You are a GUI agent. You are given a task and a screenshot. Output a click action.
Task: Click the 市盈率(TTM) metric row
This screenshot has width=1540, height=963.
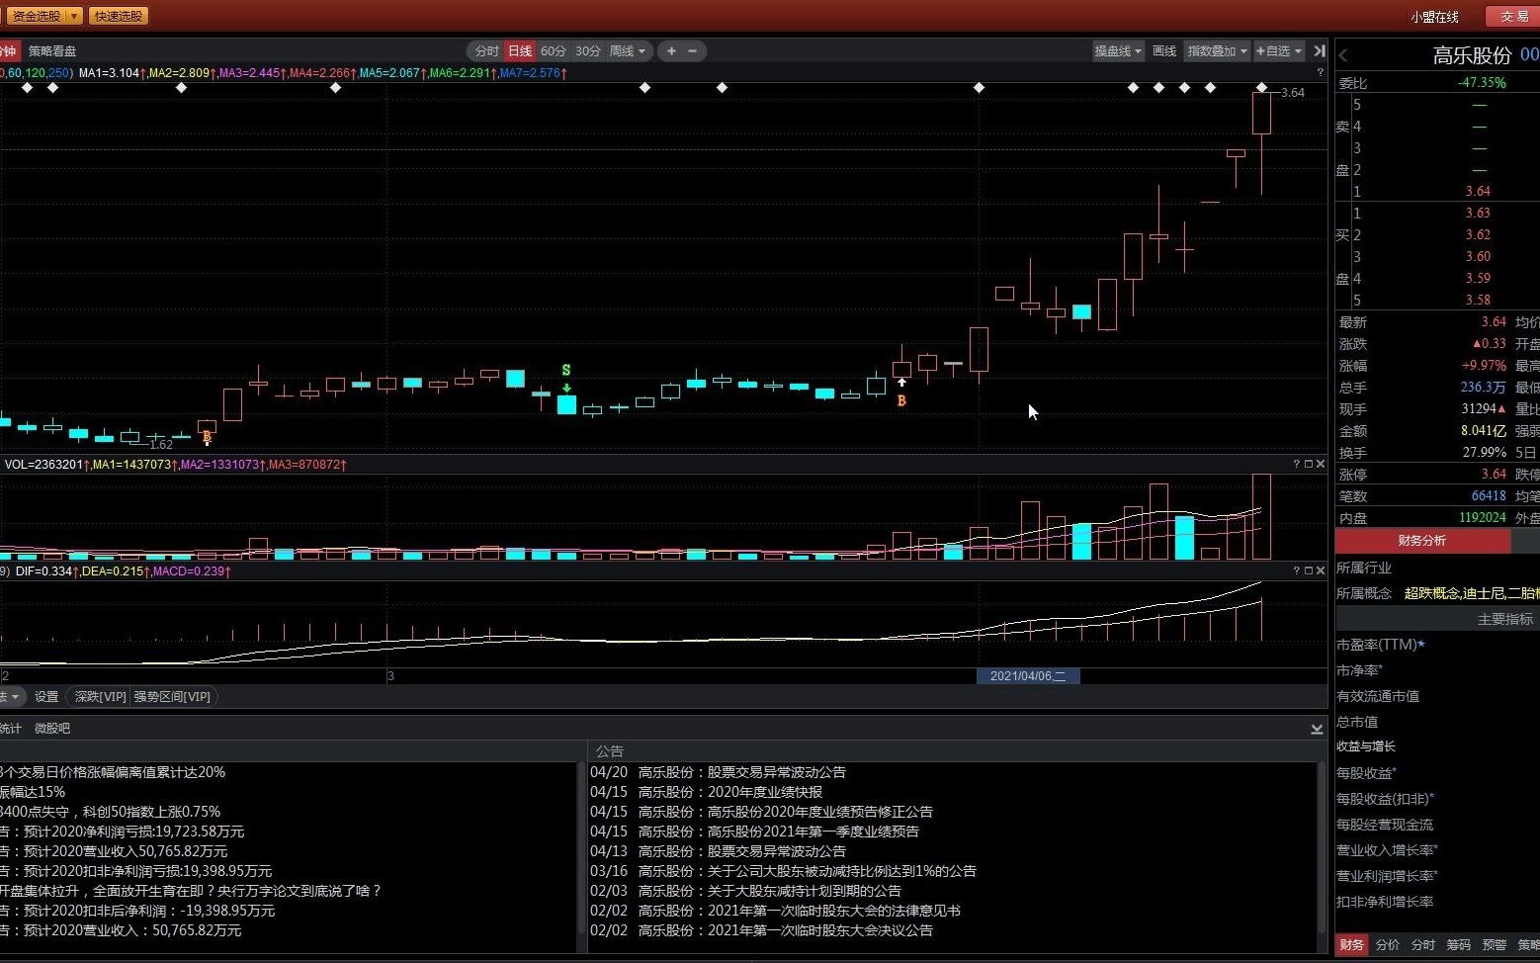pyautogui.click(x=1381, y=645)
